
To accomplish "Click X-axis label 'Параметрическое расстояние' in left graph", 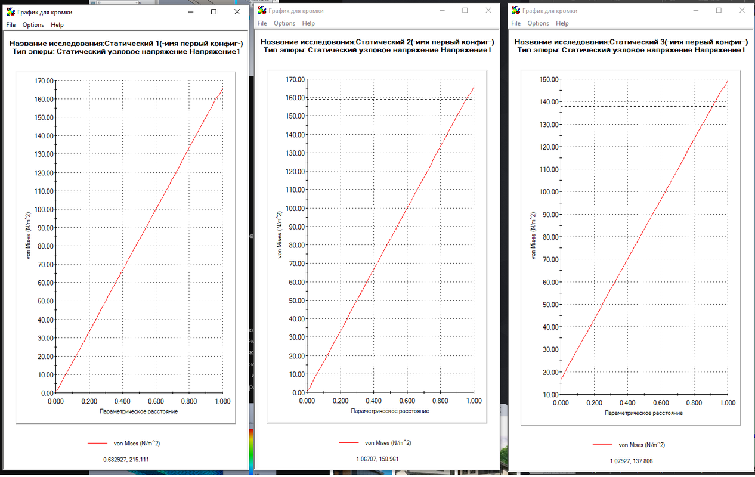I will pyautogui.click(x=139, y=411).
